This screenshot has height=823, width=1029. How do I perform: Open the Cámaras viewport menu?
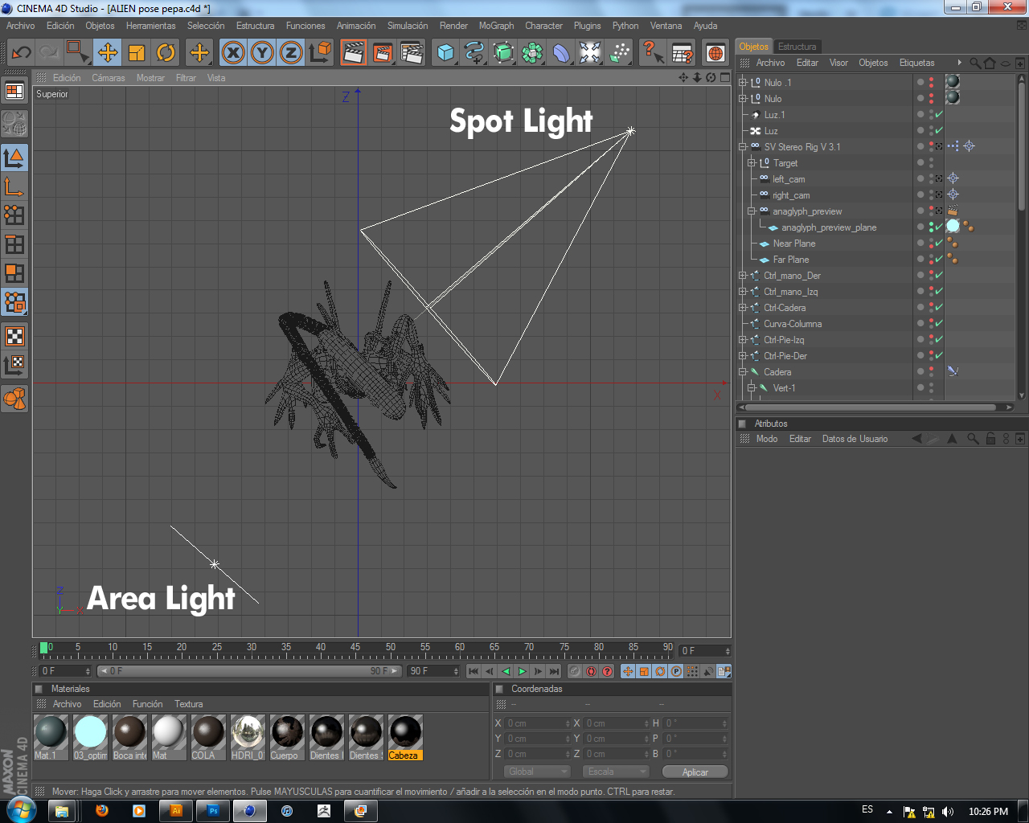109,78
